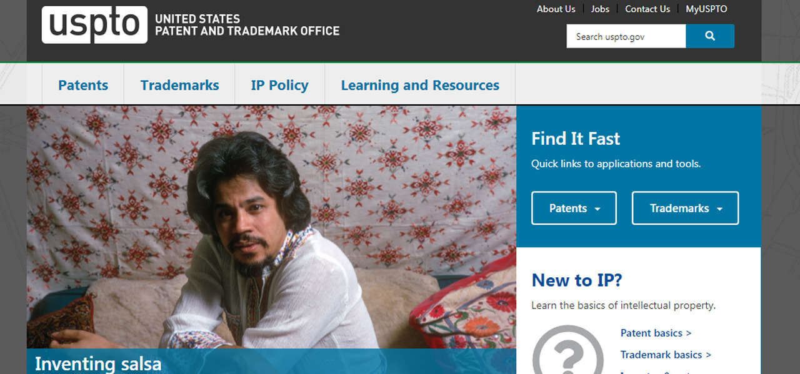This screenshot has height=374, width=800.
Task: Click the magnifying glass search button
Action: point(710,36)
